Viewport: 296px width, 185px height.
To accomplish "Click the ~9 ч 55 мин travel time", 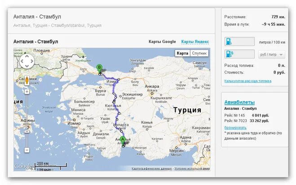I will click(274, 24).
